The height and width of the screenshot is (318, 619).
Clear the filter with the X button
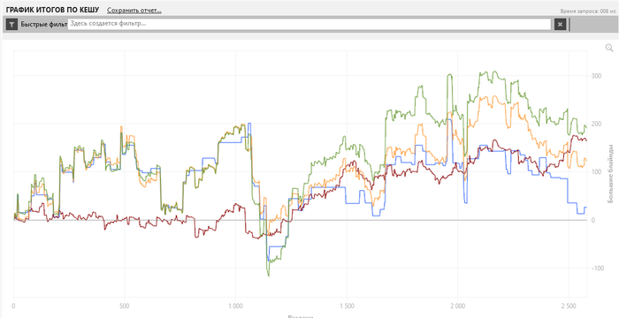(560, 25)
